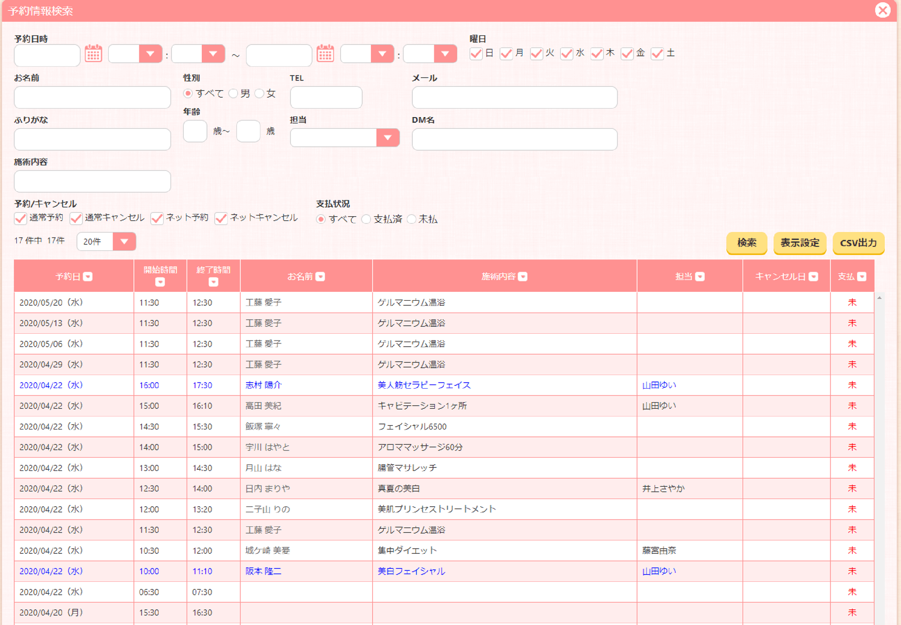901x625 pixels.
Task: Sort by 予約日 column arrow
Action: (x=88, y=276)
